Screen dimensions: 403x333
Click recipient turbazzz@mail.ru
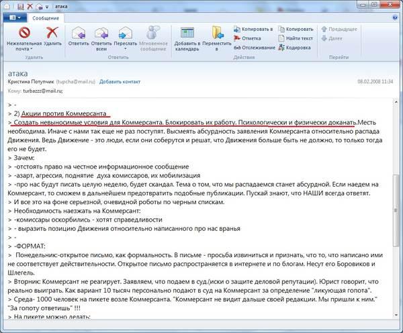(x=43, y=91)
